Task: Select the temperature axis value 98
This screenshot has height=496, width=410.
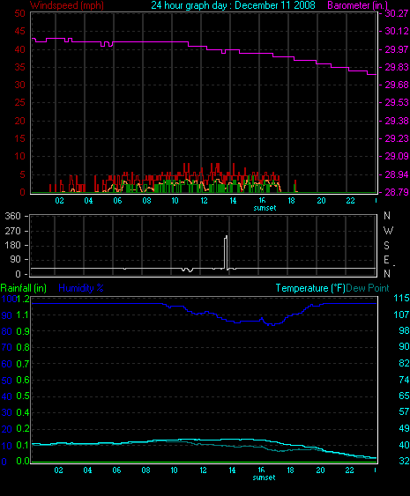Action: pyautogui.click(x=404, y=330)
